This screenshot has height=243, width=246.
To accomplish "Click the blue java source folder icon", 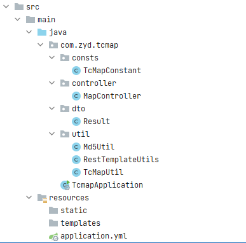I will (x=42, y=32).
